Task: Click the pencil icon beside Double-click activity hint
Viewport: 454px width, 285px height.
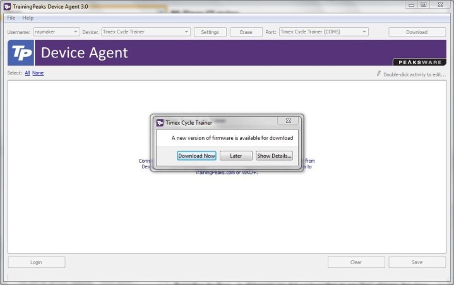Action: tap(378, 73)
